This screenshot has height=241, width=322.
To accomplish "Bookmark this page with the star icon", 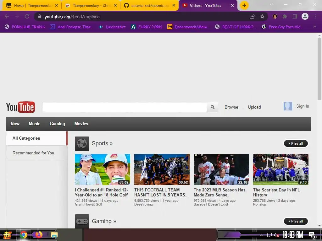I will (x=262, y=17).
